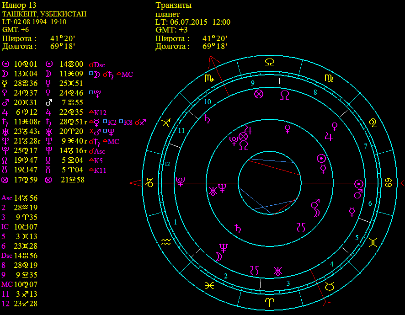
Task: Select the Scorpio sign on the outer ring
Action: coord(208,79)
